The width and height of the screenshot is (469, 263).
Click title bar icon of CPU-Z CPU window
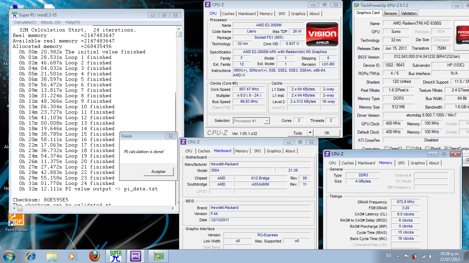click(x=207, y=4)
